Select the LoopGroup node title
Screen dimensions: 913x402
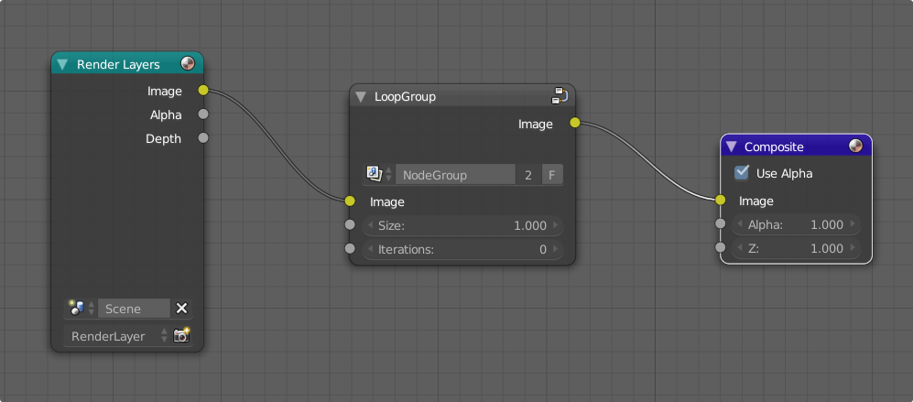(405, 97)
